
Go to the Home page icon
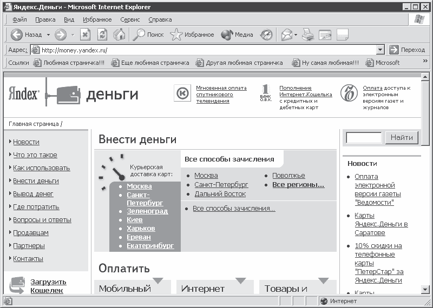coord(119,35)
